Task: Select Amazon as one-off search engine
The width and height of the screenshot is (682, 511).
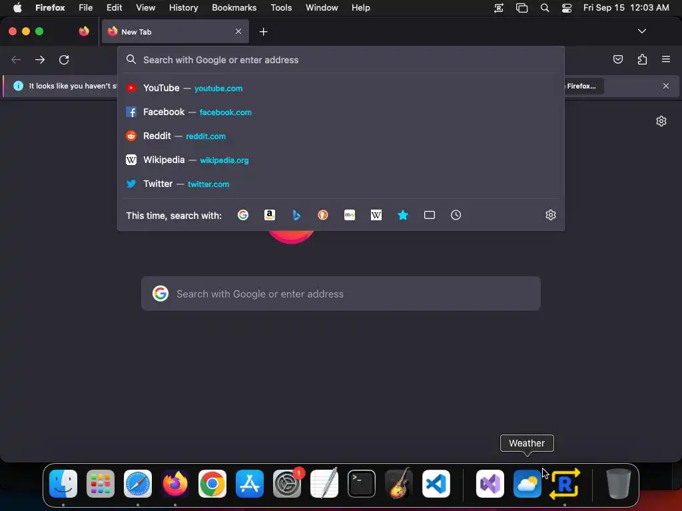Action: click(270, 215)
